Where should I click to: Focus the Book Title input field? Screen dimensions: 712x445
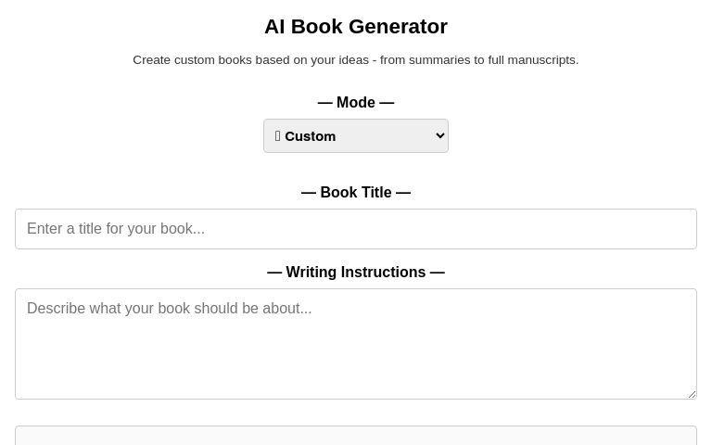click(x=356, y=229)
